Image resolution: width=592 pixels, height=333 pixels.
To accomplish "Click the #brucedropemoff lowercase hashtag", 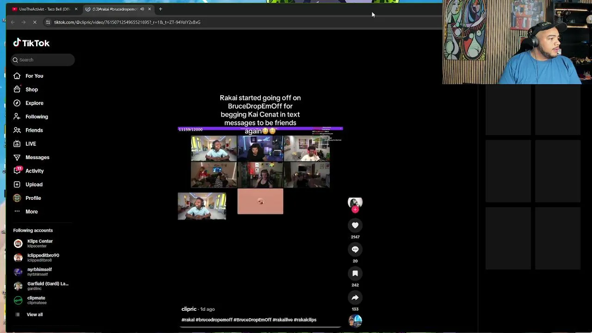I will (214, 320).
